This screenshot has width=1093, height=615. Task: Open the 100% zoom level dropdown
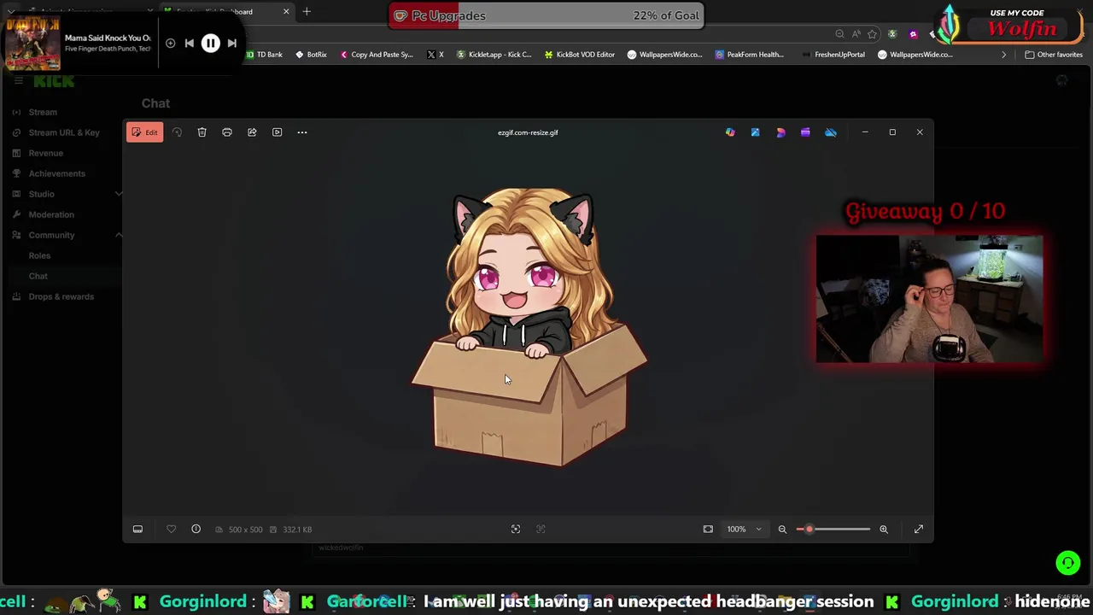[x=744, y=530]
